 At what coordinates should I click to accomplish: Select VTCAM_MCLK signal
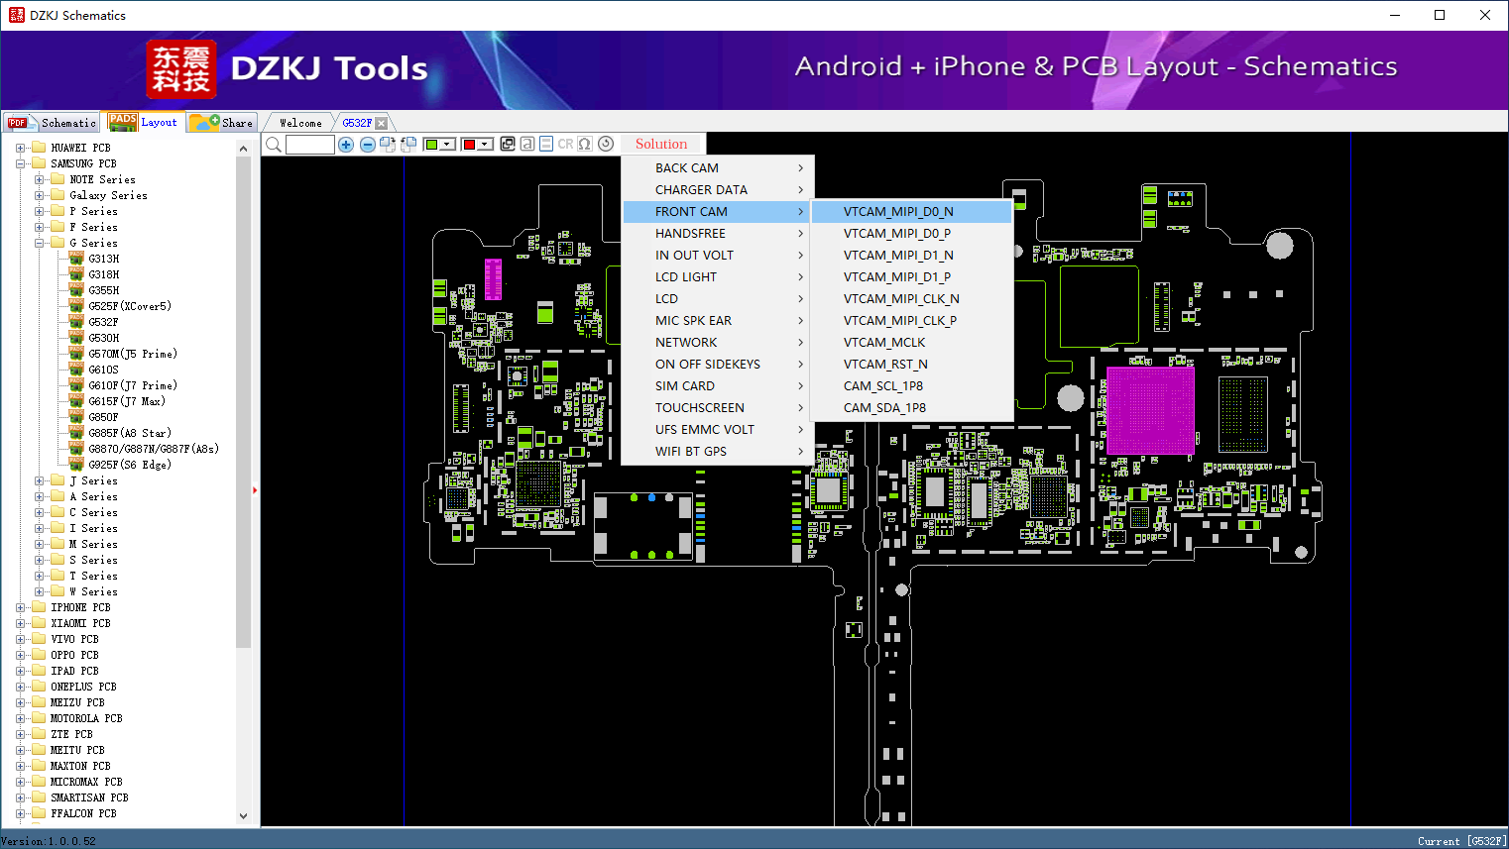912,343
